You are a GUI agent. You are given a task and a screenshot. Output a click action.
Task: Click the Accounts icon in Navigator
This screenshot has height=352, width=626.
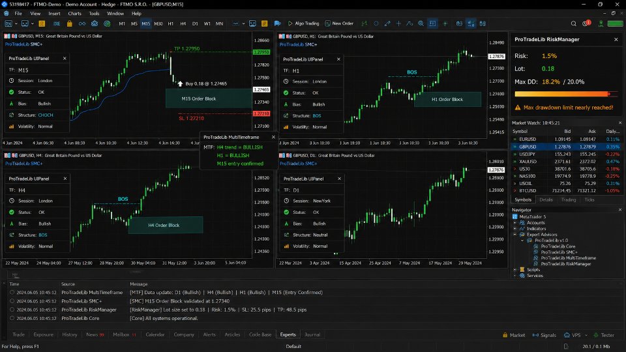pyautogui.click(x=522, y=223)
